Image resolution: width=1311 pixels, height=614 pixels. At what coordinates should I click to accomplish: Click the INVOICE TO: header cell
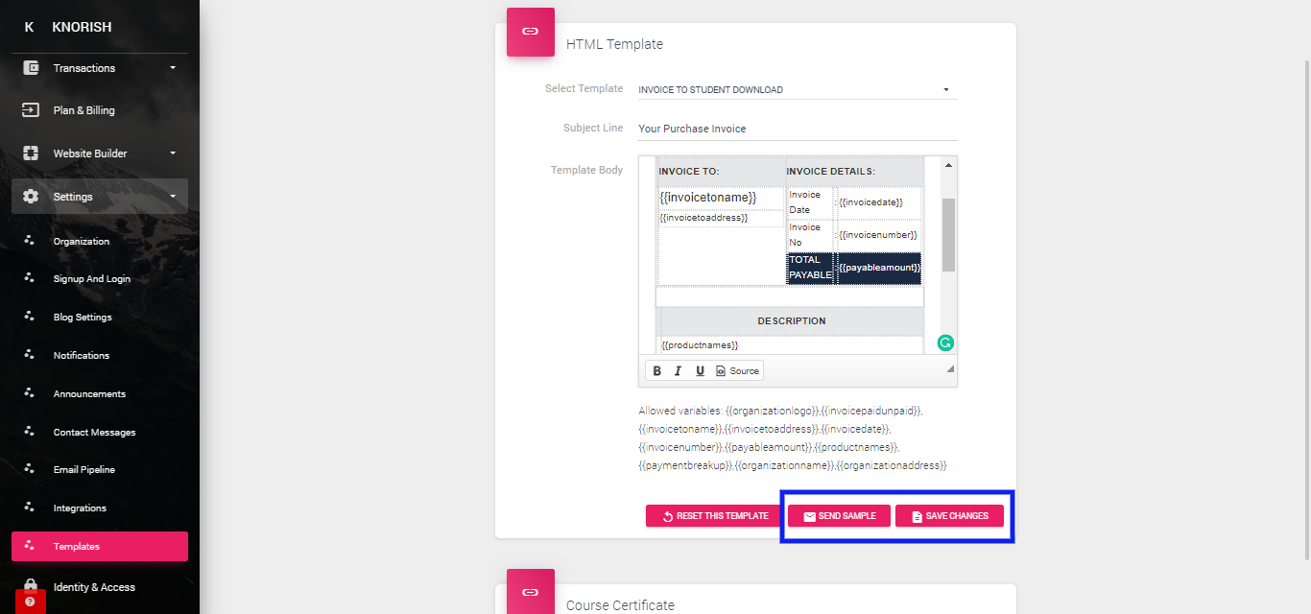(721, 171)
